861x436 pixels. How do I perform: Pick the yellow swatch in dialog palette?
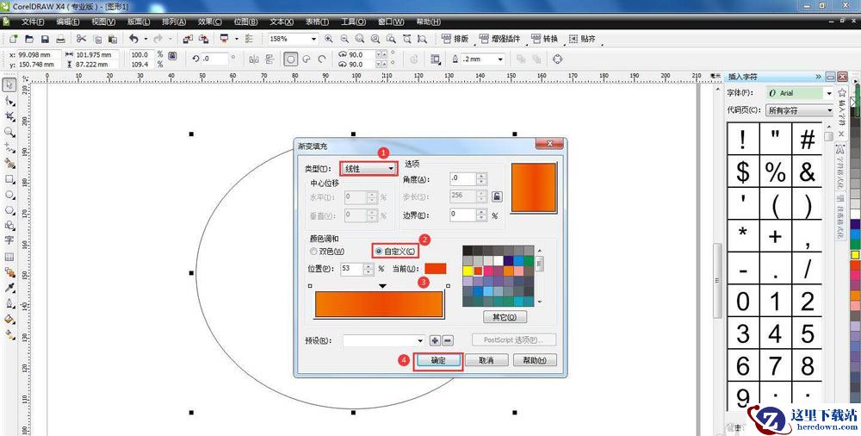[468, 271]
